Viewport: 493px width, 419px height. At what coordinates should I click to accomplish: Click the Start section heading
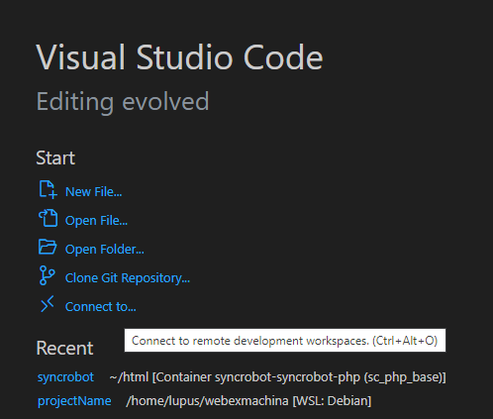(55, 157)
